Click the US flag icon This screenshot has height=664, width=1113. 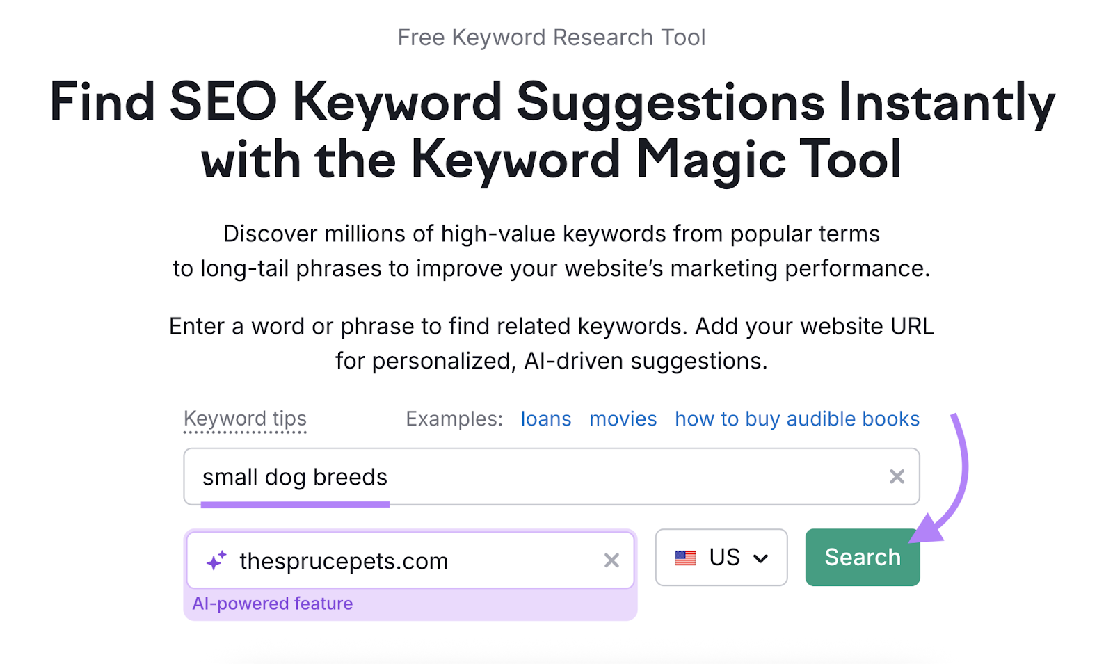[685, 557]
